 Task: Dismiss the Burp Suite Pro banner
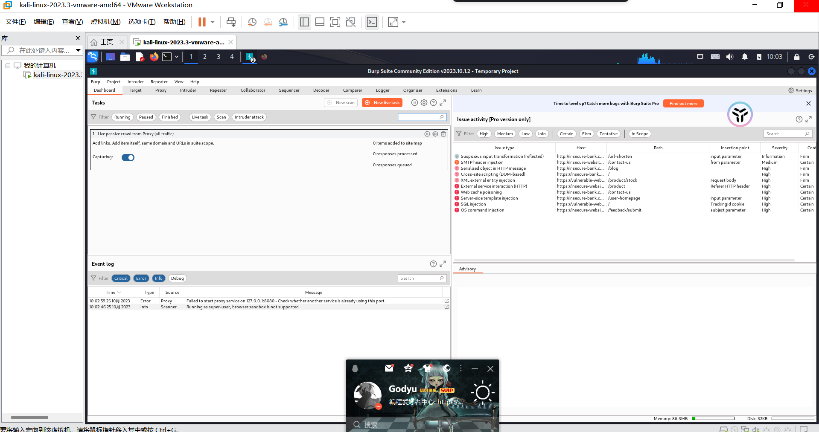(x=808, y=104)
